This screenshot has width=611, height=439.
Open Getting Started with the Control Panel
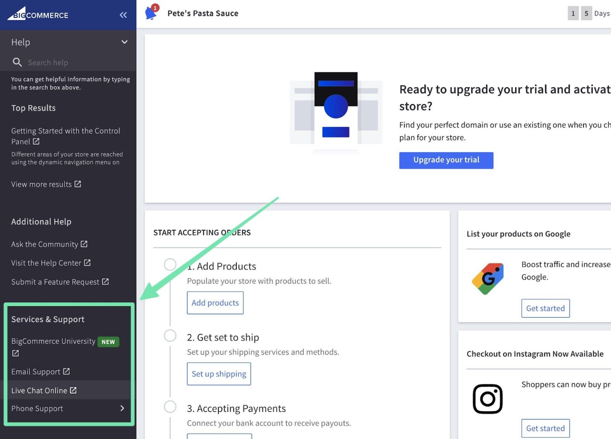coord(66,136)
